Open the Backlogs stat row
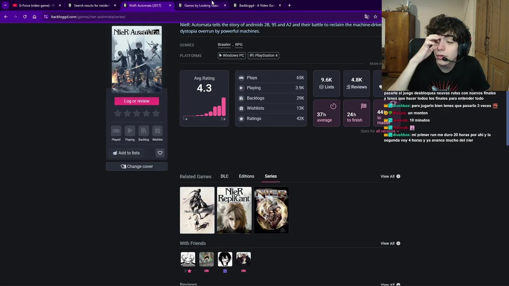This screenshot has width=509, height=286. [271, 98]
